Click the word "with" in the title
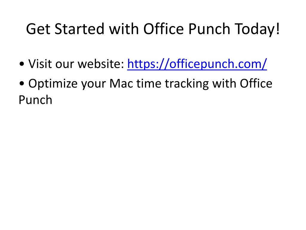The height and width of the screenshot is (230, 306). pos(124,29)
